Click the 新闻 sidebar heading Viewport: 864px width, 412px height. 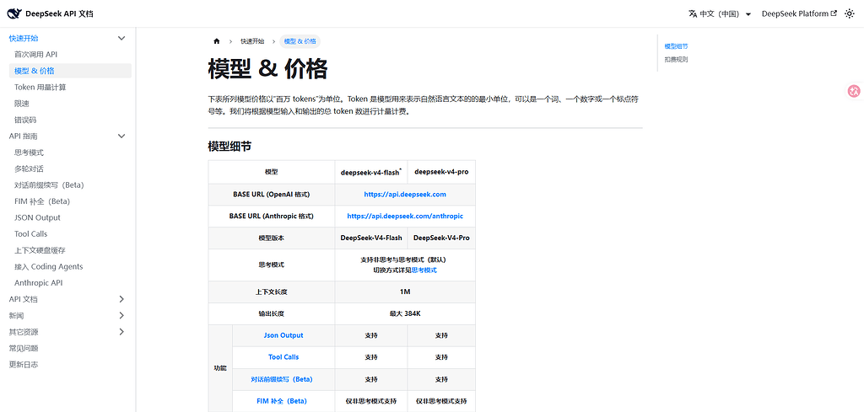click(x=17, y=316)
